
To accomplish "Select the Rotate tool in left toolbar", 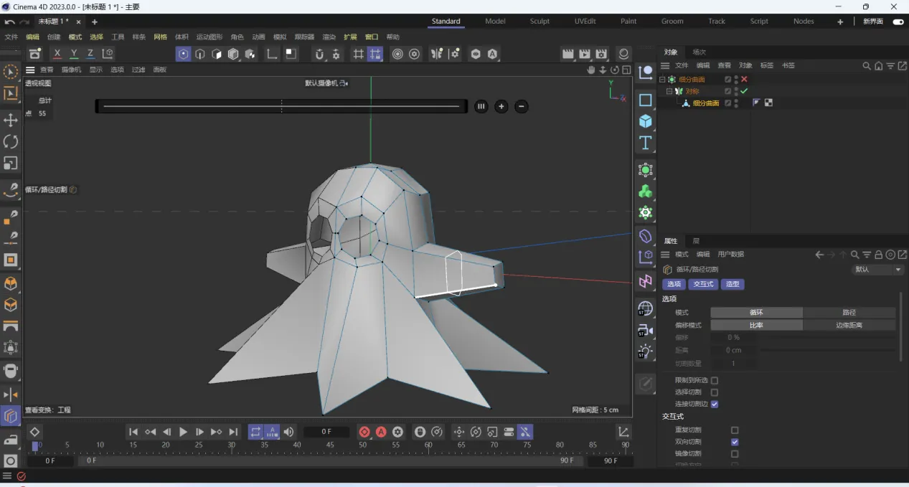I will (x=11, y=141).
